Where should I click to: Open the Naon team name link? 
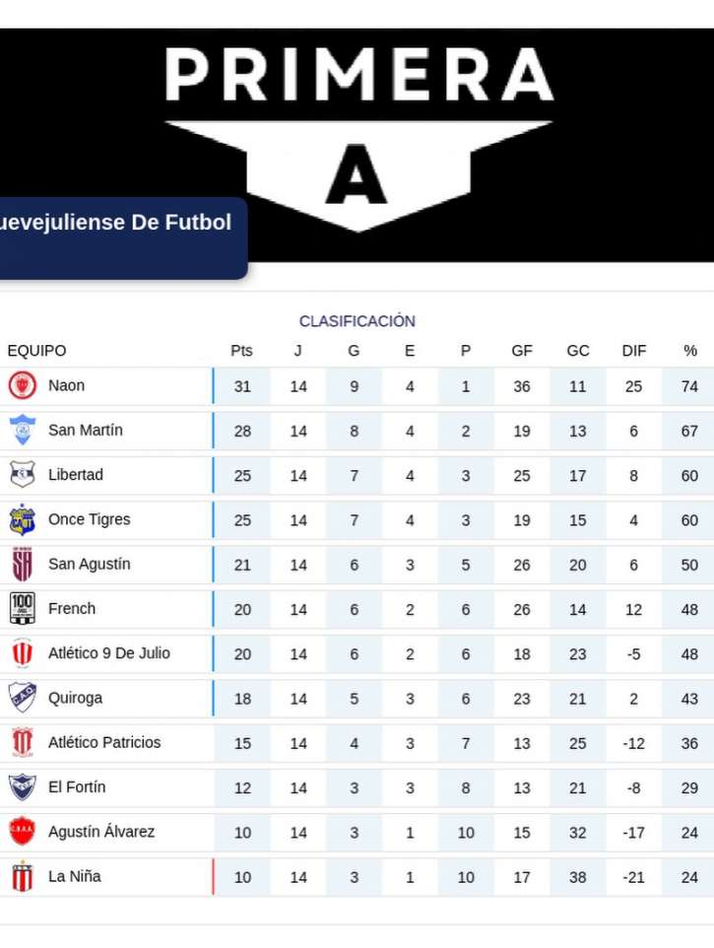(x=66, y=385)
